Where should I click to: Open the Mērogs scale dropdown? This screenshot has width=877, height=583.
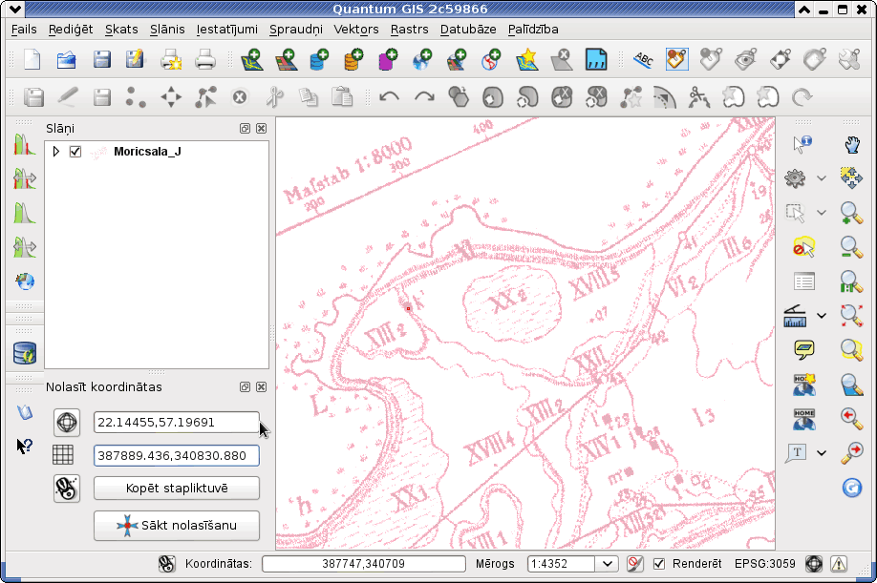coord(607,564)
